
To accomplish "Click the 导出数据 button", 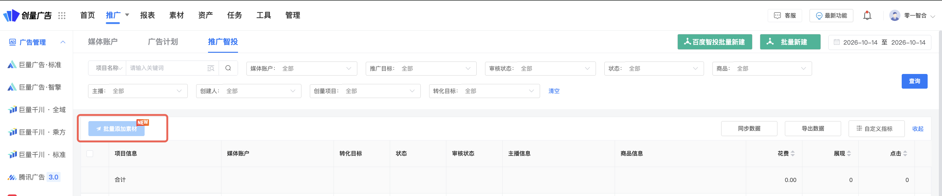I will point(813,128).
